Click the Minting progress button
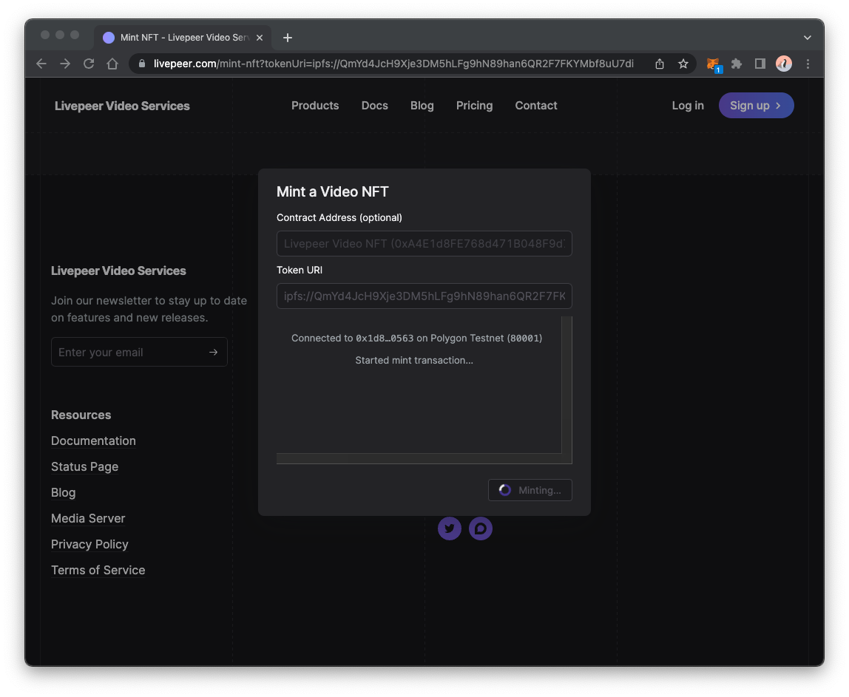 pos(530,490)
